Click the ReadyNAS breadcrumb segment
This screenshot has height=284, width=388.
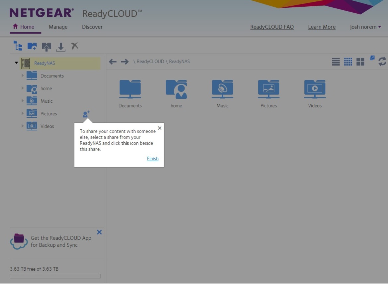180,62
